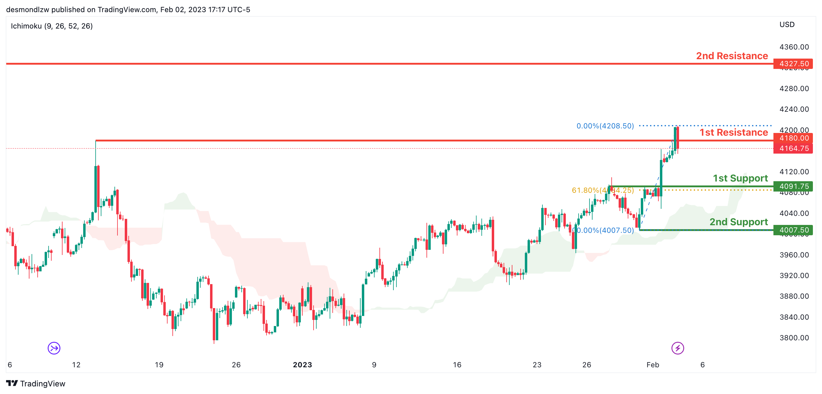Click the "2nd Support" label

(x=739, y=222)
